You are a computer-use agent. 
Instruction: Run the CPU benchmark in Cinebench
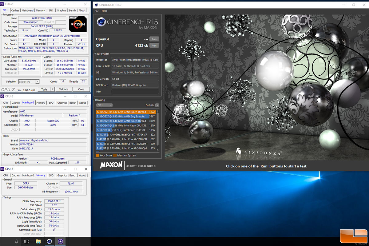pyautogui.click(x=154, y=46)
